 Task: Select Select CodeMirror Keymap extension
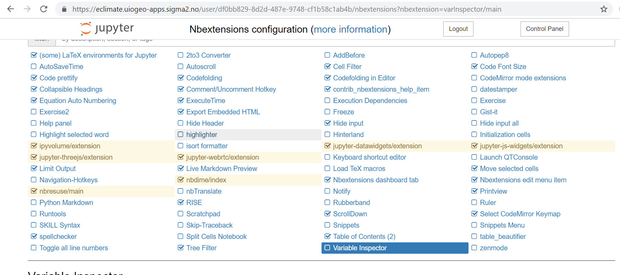(x=520, y=214)
